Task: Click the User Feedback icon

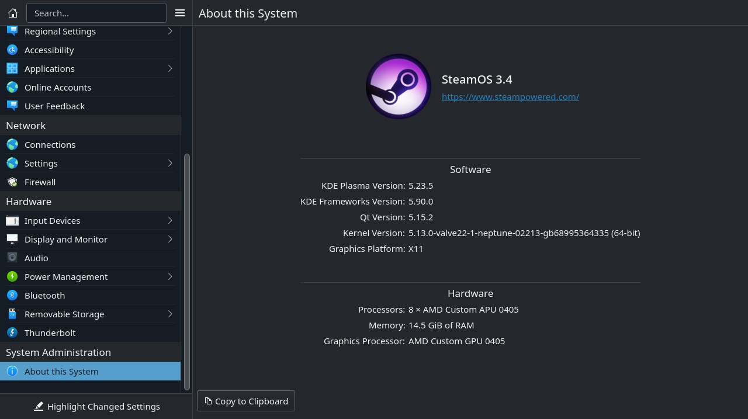Action: pos(12,106)
